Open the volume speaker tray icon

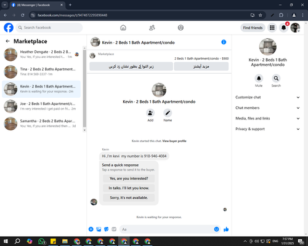[x=257, y=241]
